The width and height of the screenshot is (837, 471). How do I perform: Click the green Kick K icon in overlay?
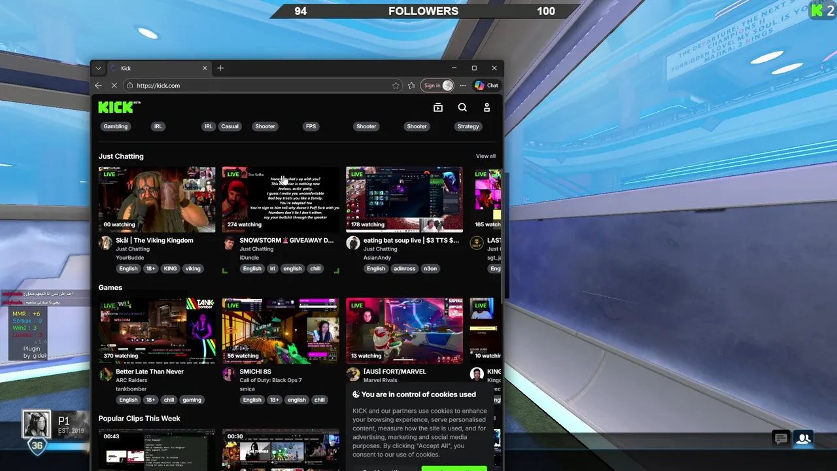pyautogui.click(x=817, y=10)
